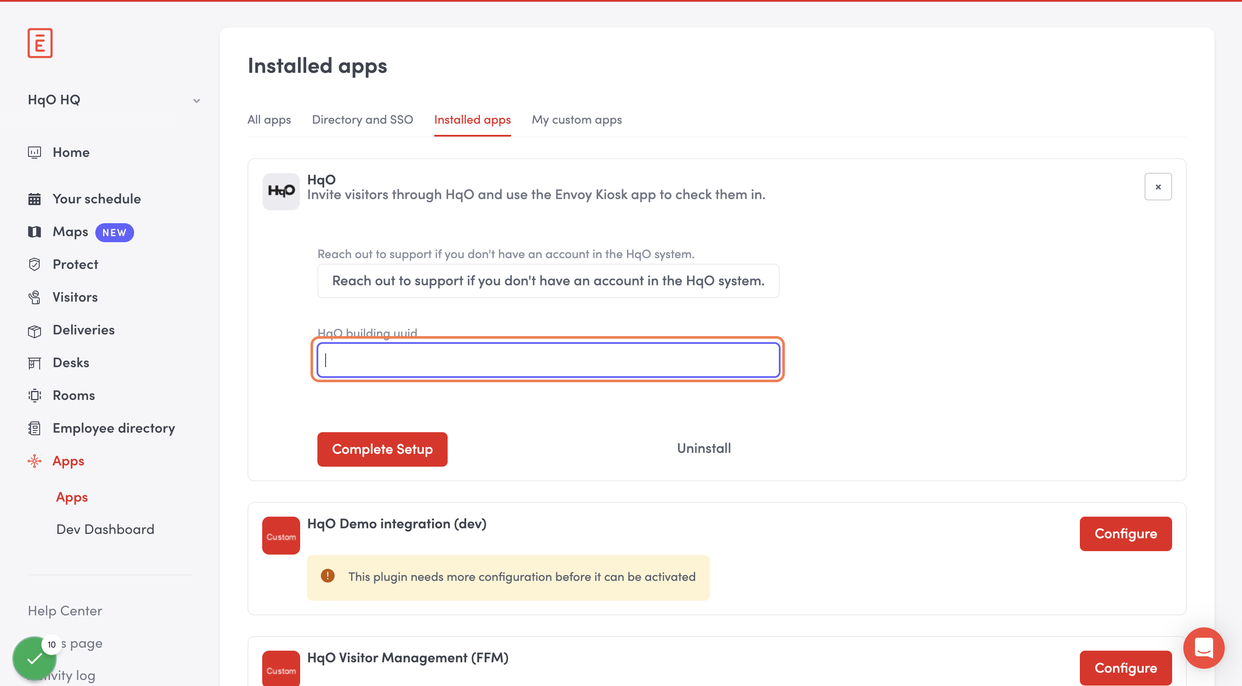
Task: Focus the HqO building uuid field
Action: (548, 360)
